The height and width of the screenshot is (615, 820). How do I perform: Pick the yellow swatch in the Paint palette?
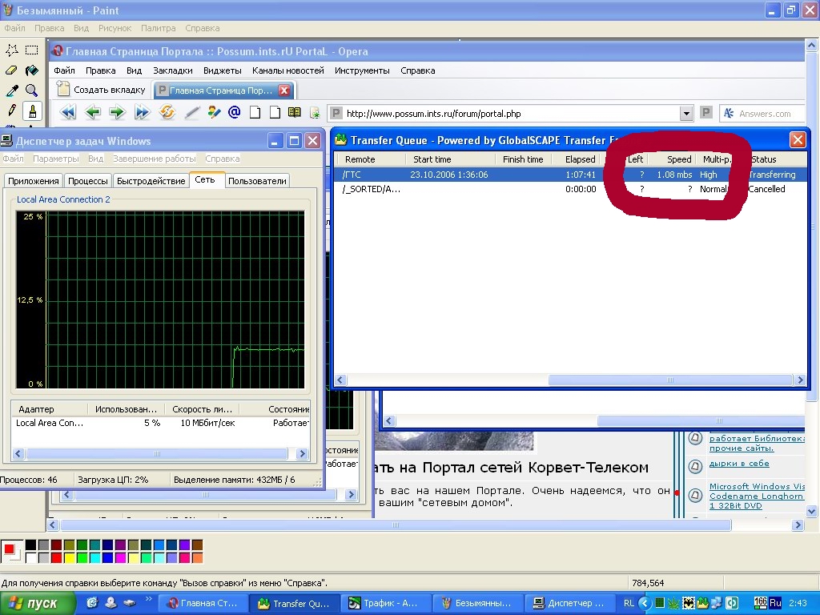(x=69, y=557)
